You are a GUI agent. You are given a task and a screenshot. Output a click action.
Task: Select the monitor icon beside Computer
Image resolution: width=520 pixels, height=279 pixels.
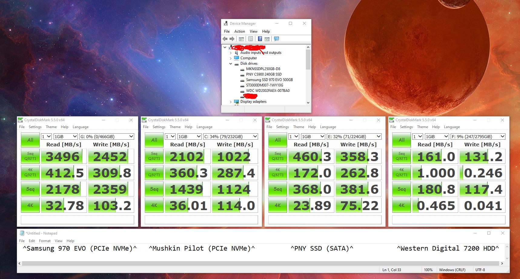coord(237,58)
